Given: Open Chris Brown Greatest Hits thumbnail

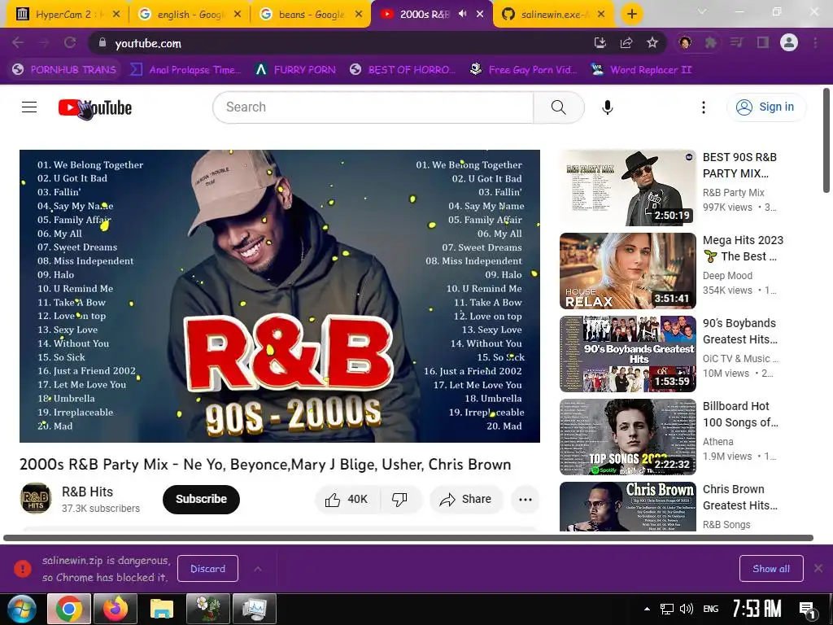Looking at the screenshot, I should pyautogui.click(x=627, y=506).
